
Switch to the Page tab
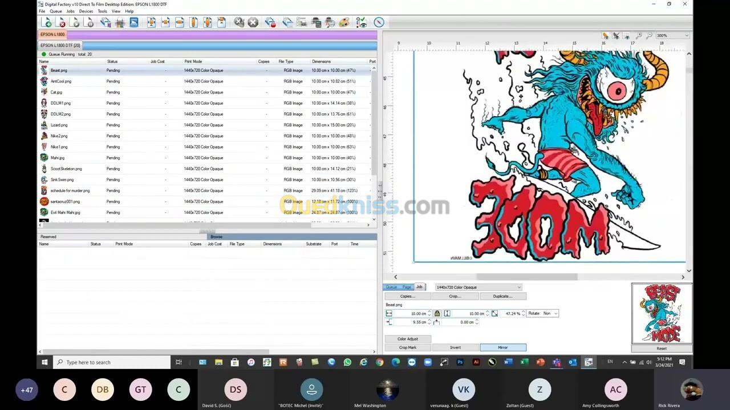click(406, 287)
